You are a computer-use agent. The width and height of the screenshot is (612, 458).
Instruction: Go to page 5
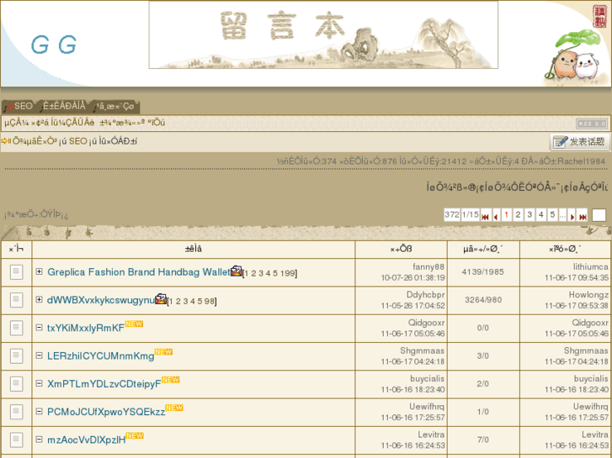(x=552, y=215)
